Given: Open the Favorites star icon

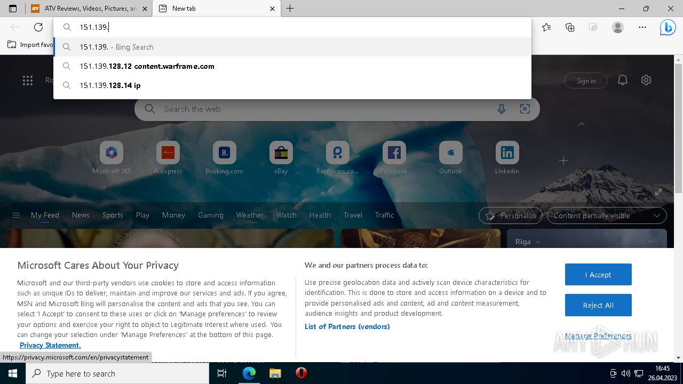Looking at the screenshot, I should pos(546,27).
